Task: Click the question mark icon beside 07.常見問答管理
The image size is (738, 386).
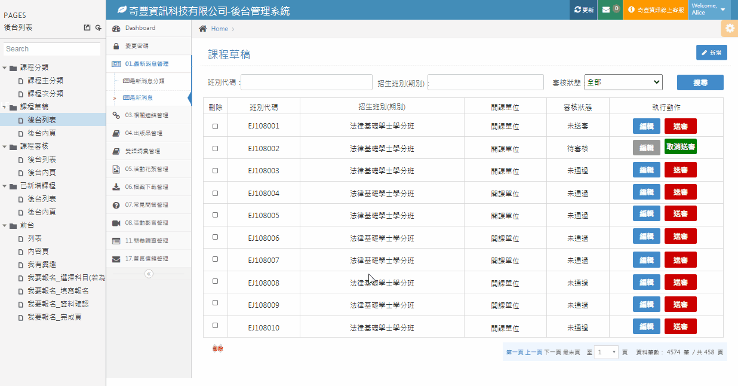Action: pyautogui.click(x=116, y=205)
